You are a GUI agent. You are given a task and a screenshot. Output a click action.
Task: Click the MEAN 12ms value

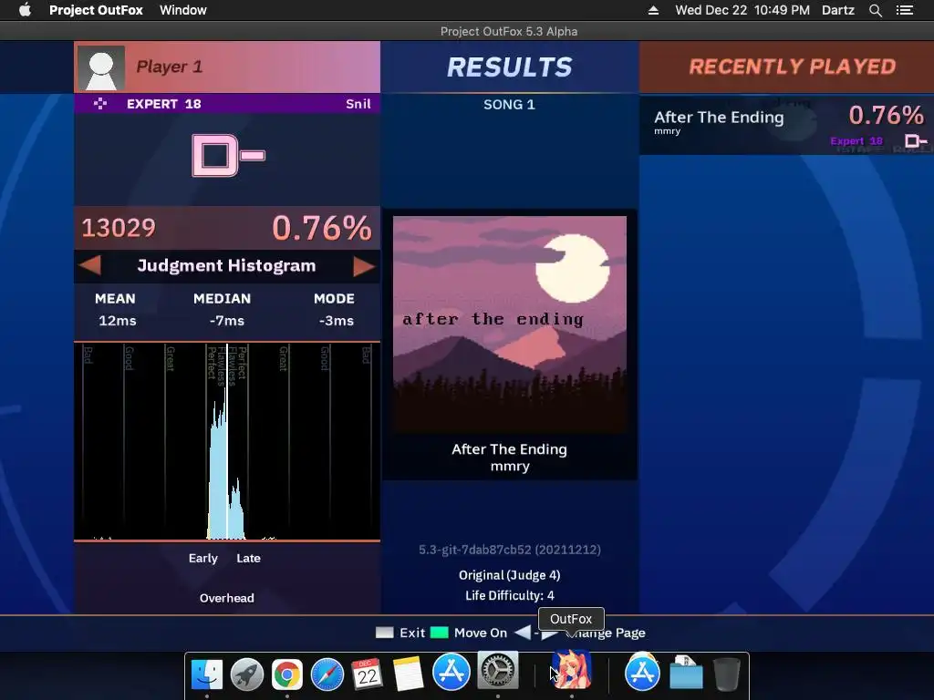click(x=117, y=321)
